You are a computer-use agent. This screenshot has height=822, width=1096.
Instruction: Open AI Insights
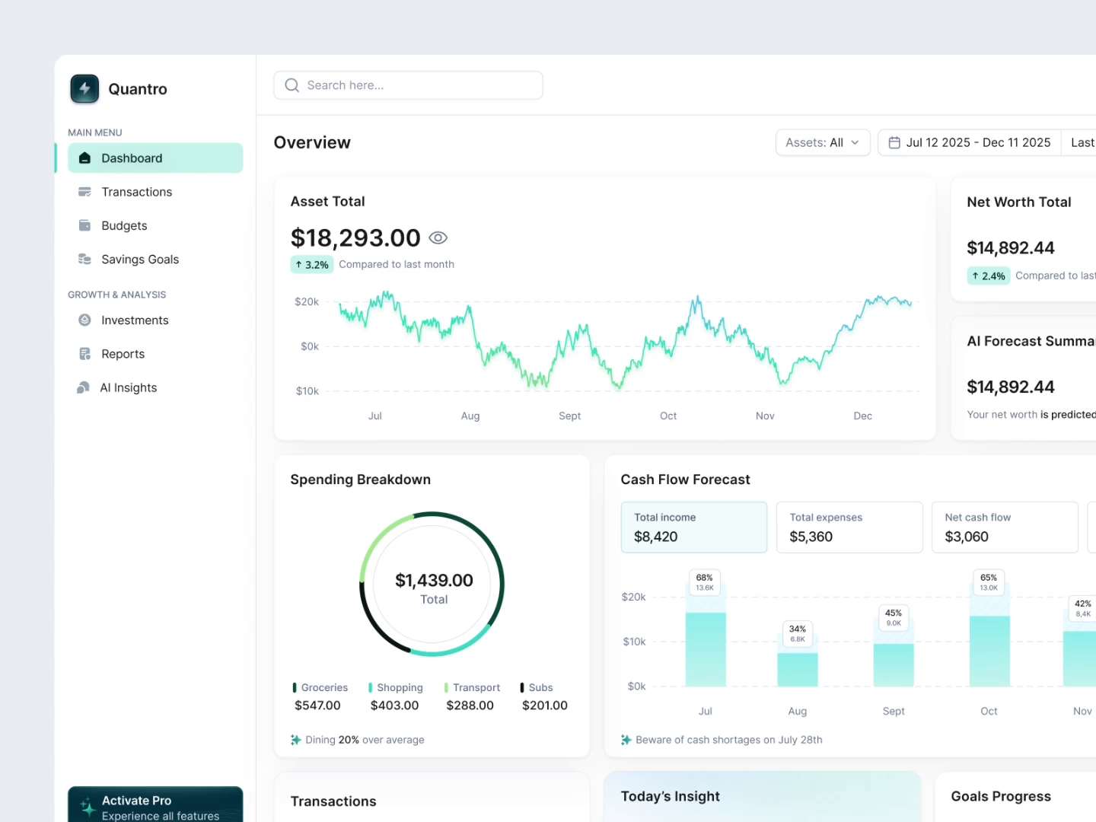[x=127, y=387]
